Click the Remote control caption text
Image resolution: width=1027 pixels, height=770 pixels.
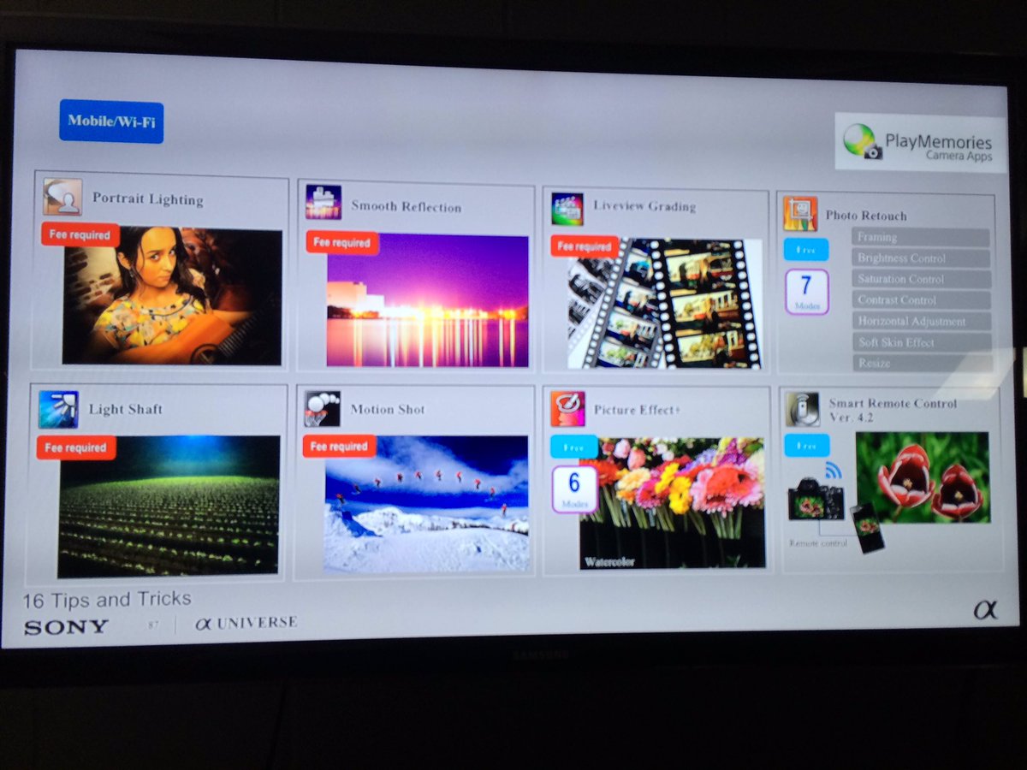tap(818, 542)
